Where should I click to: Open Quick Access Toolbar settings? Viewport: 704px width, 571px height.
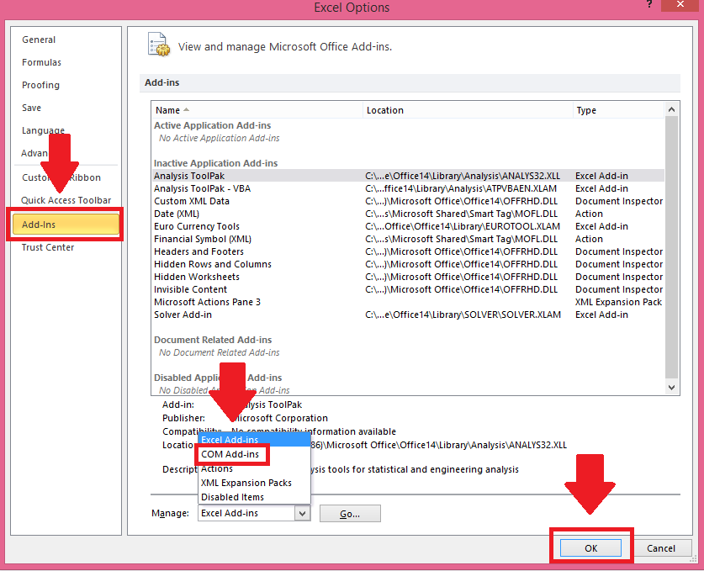66,200
